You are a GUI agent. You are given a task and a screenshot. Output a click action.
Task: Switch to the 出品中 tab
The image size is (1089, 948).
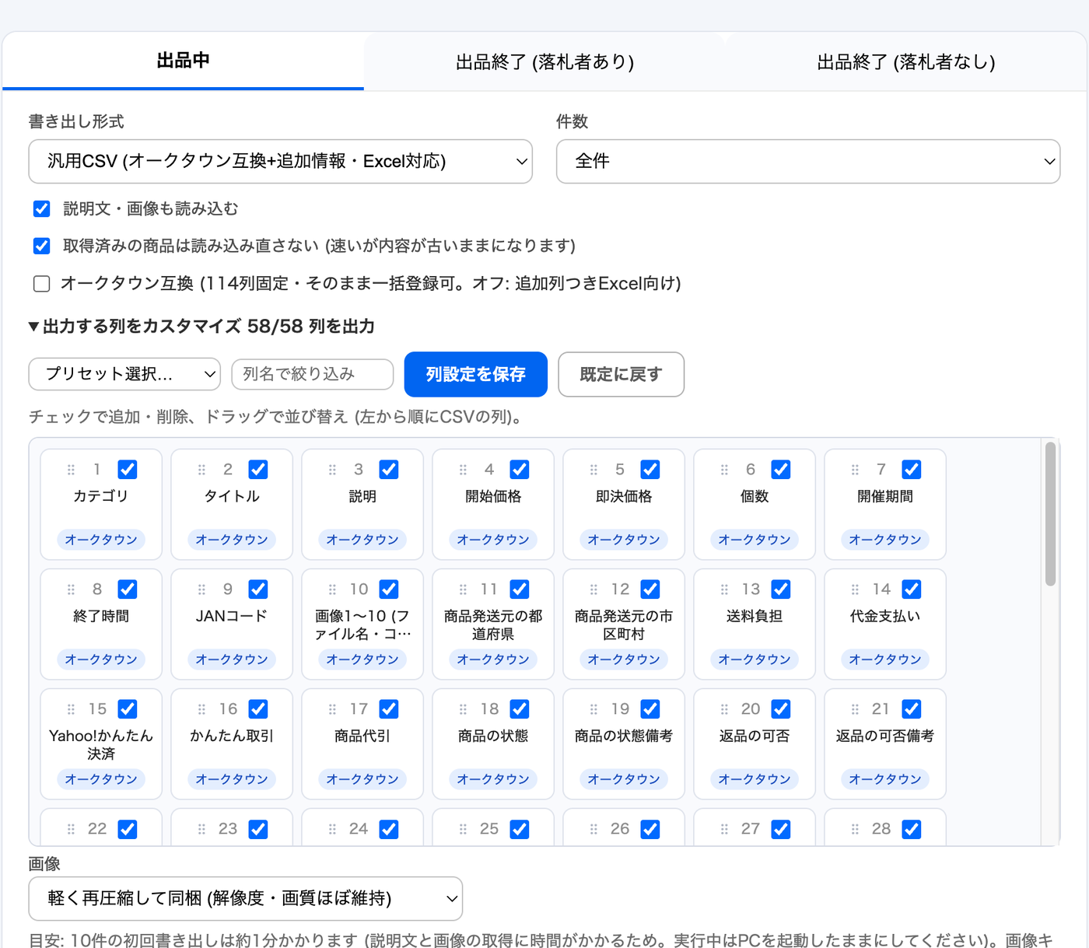(x=183, y=61)
